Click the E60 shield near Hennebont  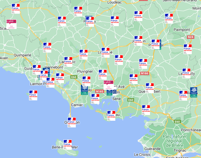74,77
